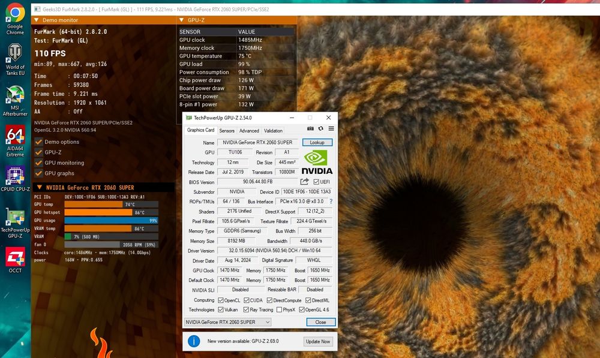The image size is (600, 358).
Task: Toggle DirectML checkbox
Action: 308,300
